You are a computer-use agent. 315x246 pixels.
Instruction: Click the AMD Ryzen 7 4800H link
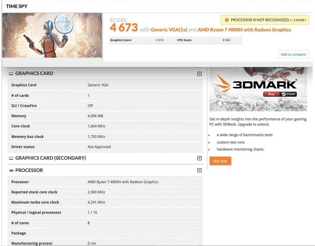245,29
